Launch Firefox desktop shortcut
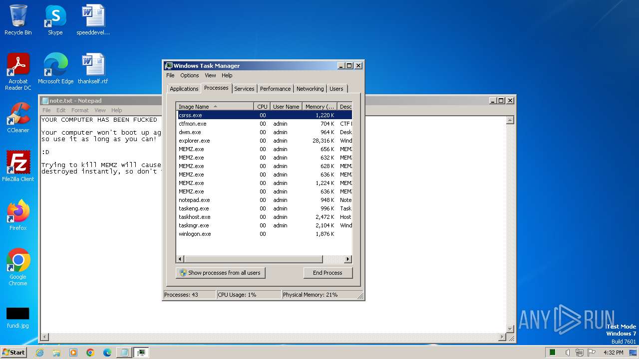 18,215
